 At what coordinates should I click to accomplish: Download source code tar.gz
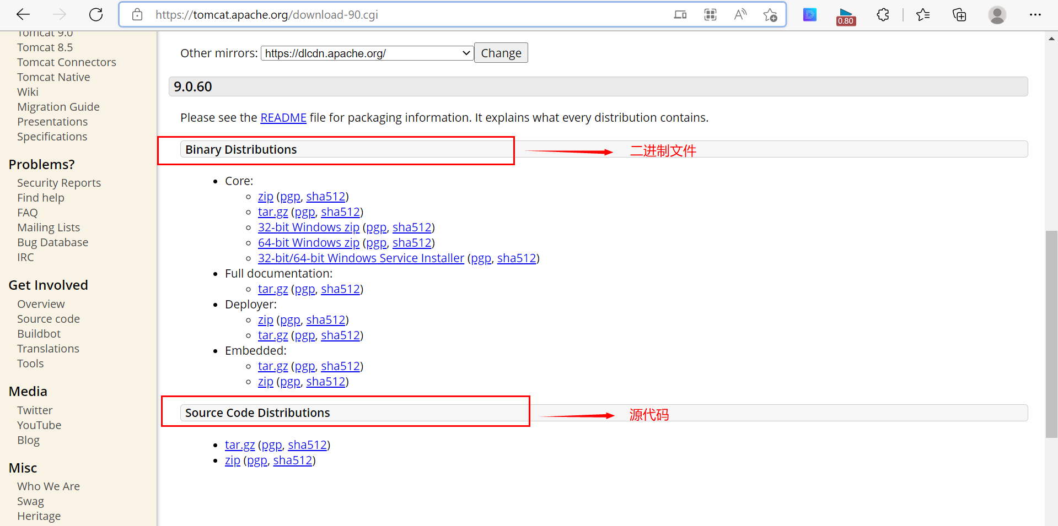(240, 445)
